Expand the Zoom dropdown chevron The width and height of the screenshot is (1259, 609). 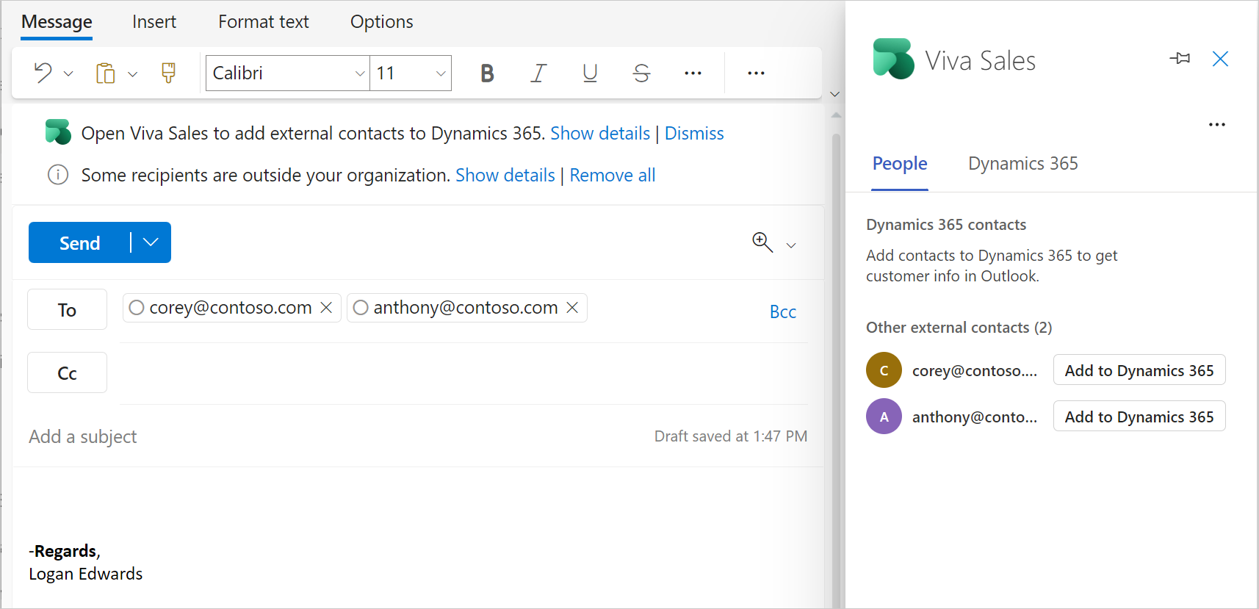(791, 245)
